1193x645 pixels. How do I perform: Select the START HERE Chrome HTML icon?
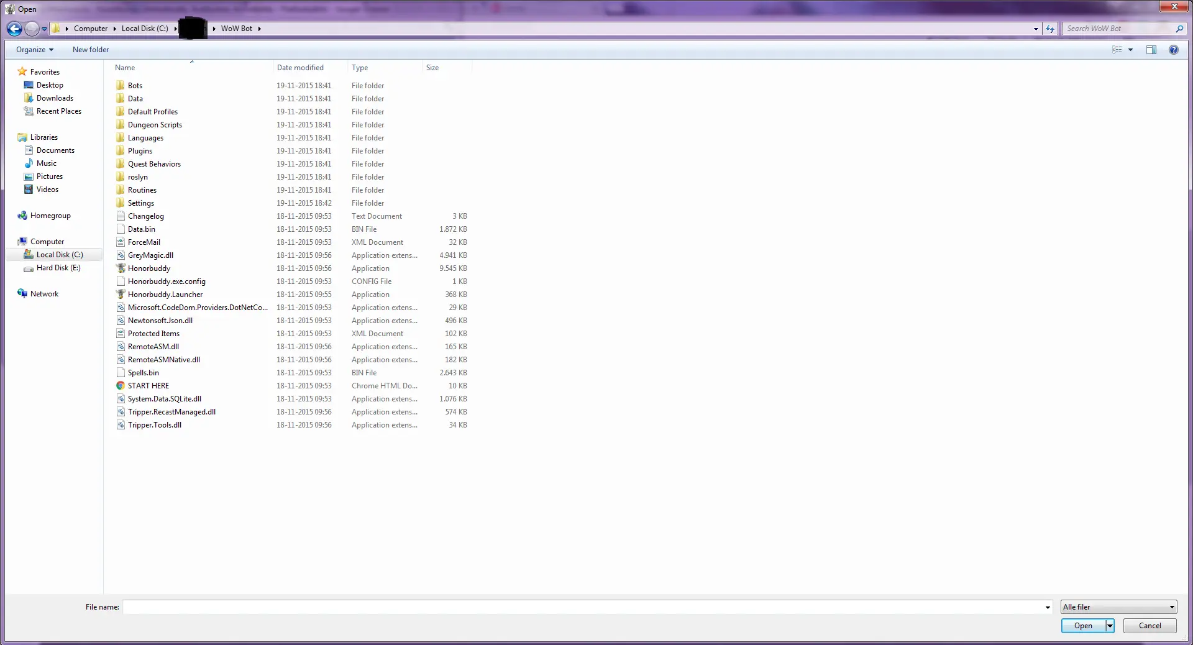pos(121,385)
